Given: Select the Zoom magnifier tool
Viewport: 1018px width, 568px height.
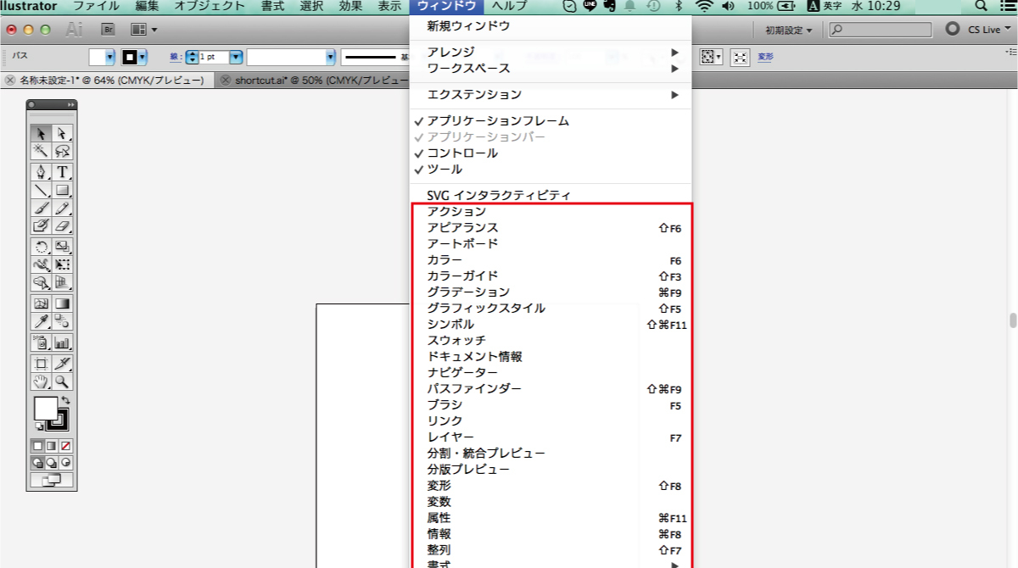Looking at the screenshot, I should point(63,381).
